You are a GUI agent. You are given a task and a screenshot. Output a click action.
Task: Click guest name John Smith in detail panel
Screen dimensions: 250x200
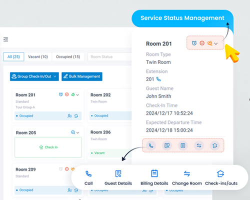(158, 96)
